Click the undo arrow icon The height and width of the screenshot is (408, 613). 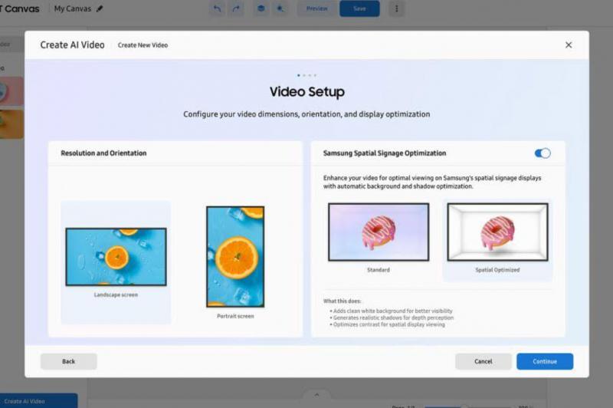click(217, 8)
